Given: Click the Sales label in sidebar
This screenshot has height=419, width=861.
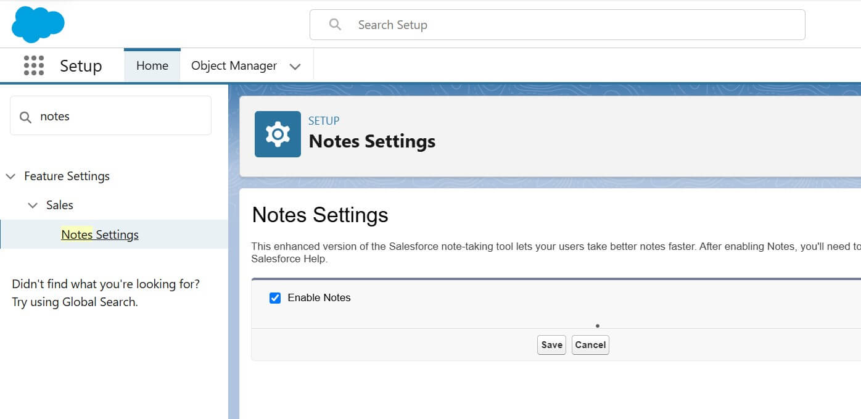Looking at the screenshot, I should (60, 205).
